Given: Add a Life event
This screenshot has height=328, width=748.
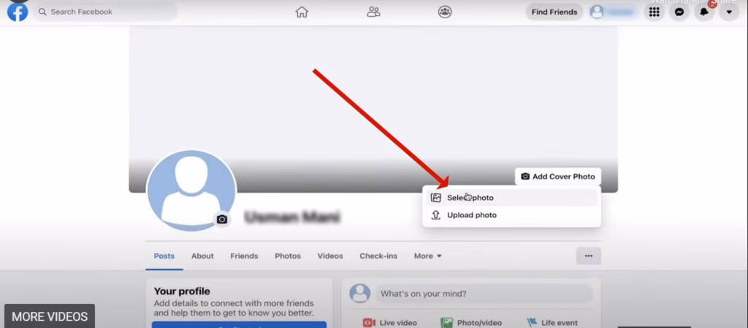Looking at the screenshot, I should click(552, 323).
